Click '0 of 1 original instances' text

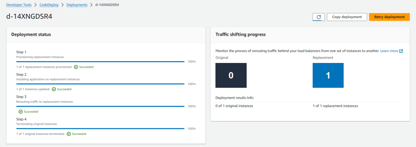coord(234,106)
